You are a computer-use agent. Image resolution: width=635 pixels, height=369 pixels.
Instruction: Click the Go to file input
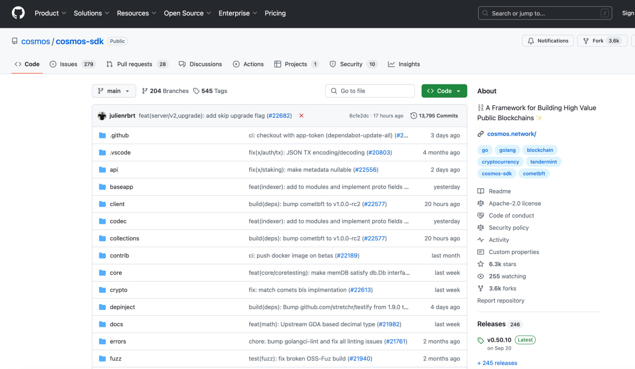coord(370,91)
